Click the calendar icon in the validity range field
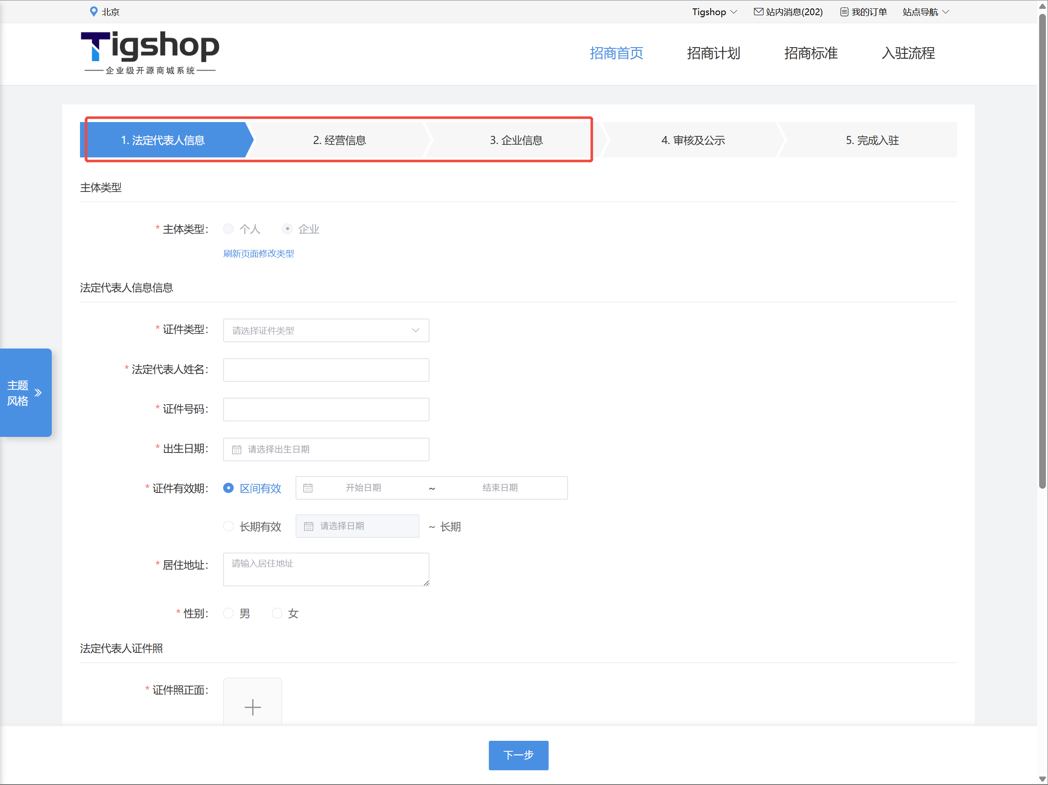 [x=308, y=488]
